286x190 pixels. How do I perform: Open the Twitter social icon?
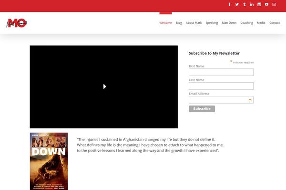pyautogui.click(x=237, y=4)
